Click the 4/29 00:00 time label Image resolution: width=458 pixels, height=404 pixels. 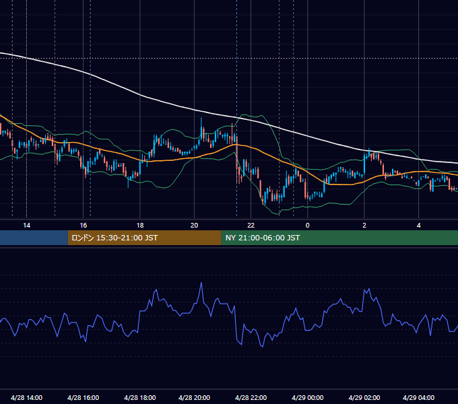(x=308, y=397)
